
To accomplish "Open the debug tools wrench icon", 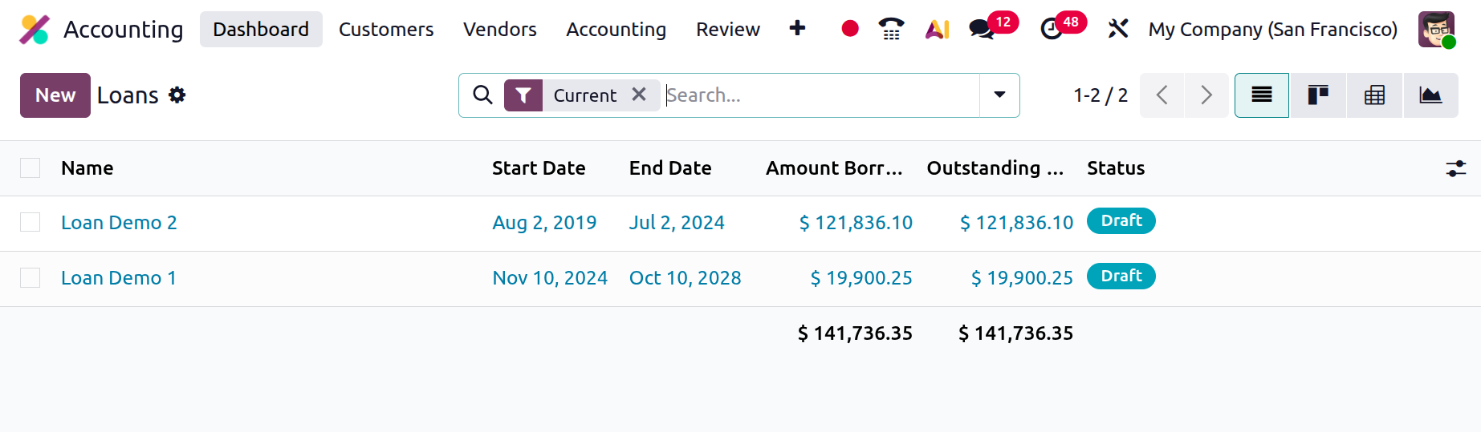I will click(x=1117, y=30).
